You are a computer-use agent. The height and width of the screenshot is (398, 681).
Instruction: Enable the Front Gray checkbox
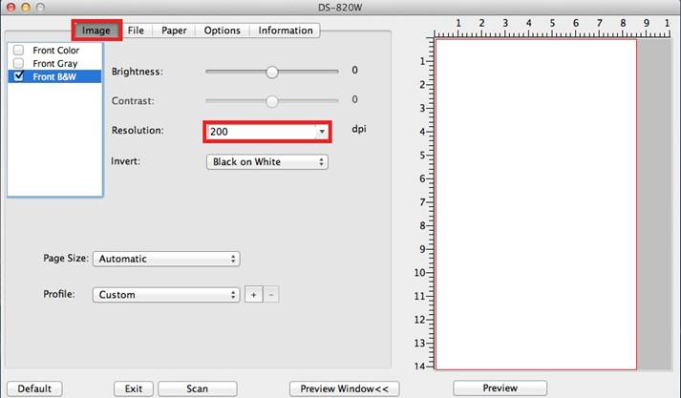(18, 63)
